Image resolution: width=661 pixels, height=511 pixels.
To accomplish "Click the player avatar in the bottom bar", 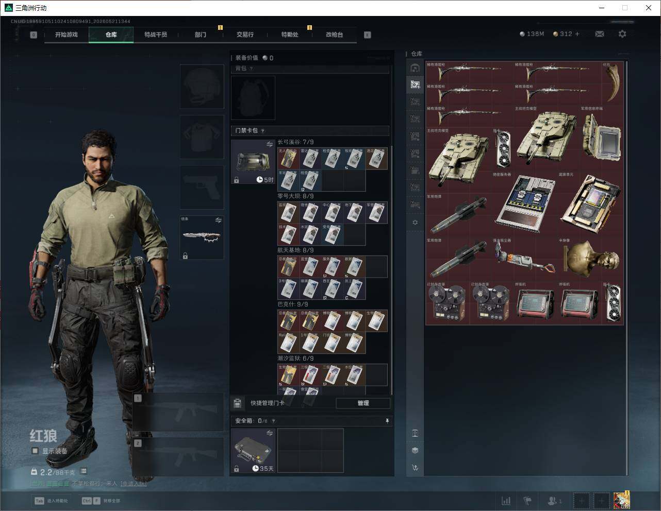I will [621, 501].
